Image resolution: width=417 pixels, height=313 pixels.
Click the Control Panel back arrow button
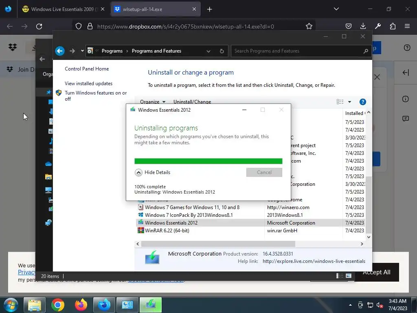[60, 51]
